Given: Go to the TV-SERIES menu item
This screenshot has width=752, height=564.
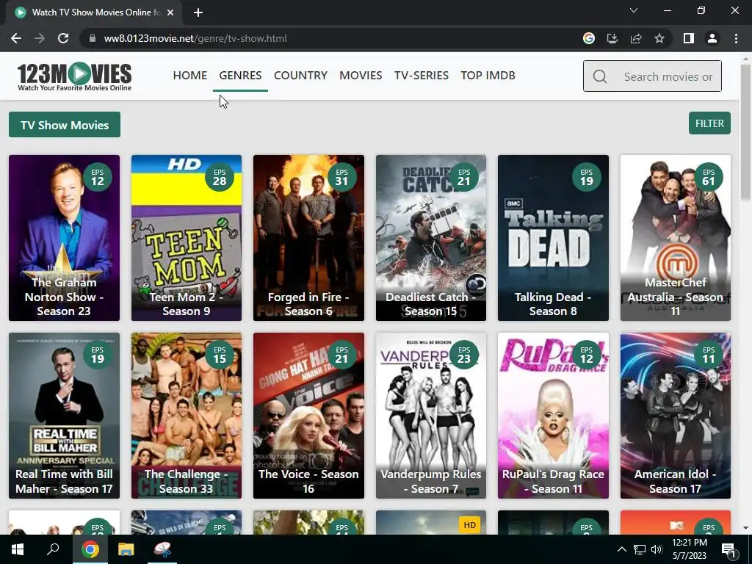Looking at the screenshot, I should pyautogui.click(x=422, y=76).
